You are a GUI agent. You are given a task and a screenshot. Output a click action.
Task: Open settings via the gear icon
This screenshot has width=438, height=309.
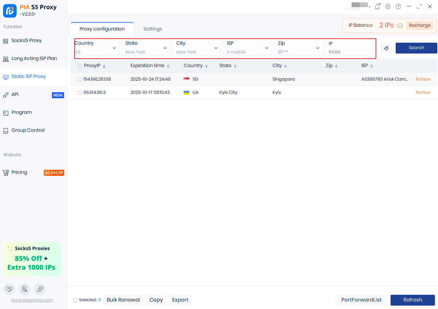(x=388, y=6)
